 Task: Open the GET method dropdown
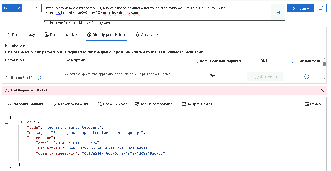pyautogui.click(x=12, y=8)
